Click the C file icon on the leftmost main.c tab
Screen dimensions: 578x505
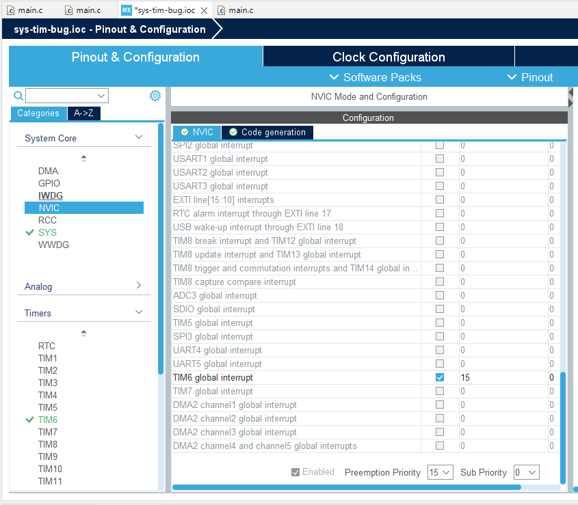(x=10, y=10)
